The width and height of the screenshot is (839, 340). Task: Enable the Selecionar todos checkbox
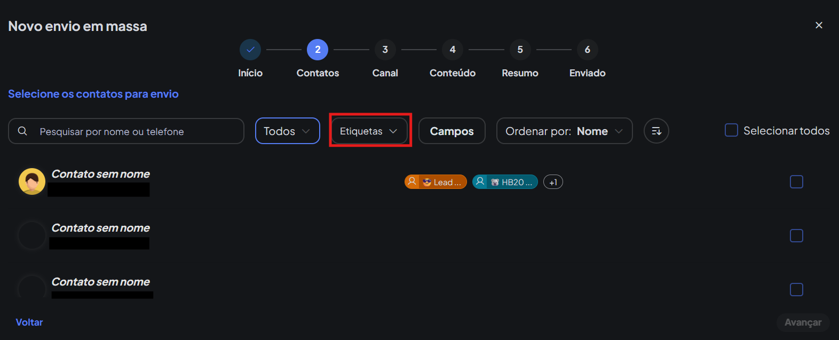pyautogui.click(x=731, y=130)
